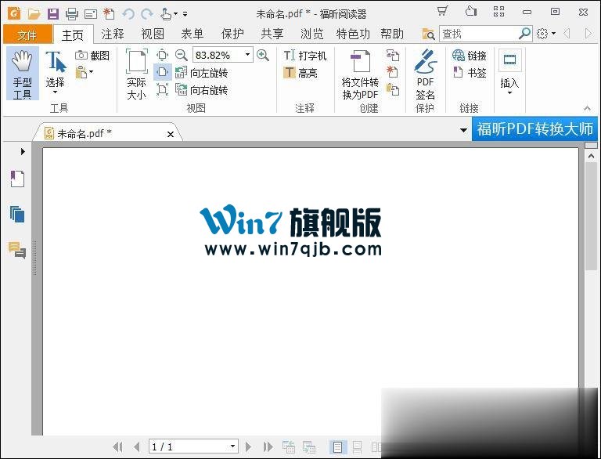Open the comments panel in left sidebar

pyautogui.click(x=17, y=250)
